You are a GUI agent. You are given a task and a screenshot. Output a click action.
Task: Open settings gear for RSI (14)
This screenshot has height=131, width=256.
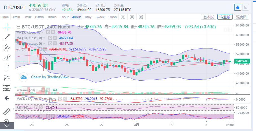coord(36,108)
